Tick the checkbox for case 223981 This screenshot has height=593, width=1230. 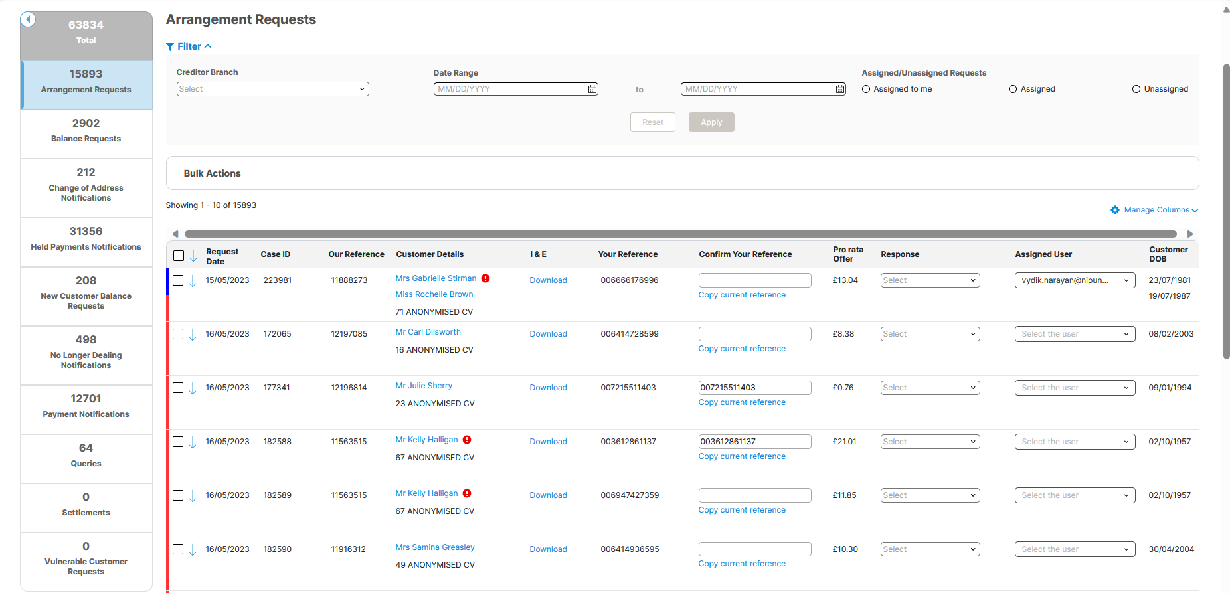tap(178, 280)
